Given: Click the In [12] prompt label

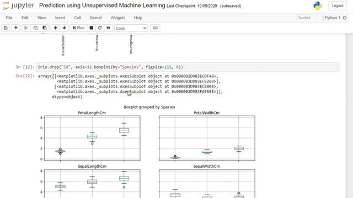Looking at the screenshot, I should coord(25,67).
